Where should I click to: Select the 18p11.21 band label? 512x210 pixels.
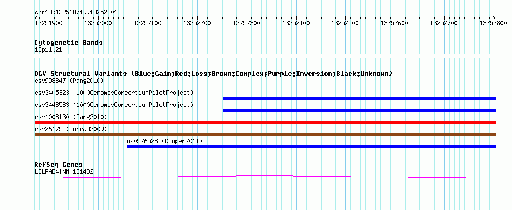48,50
